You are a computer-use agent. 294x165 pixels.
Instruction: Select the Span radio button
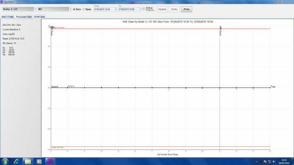pyautogui.click(x=84, y=9)
